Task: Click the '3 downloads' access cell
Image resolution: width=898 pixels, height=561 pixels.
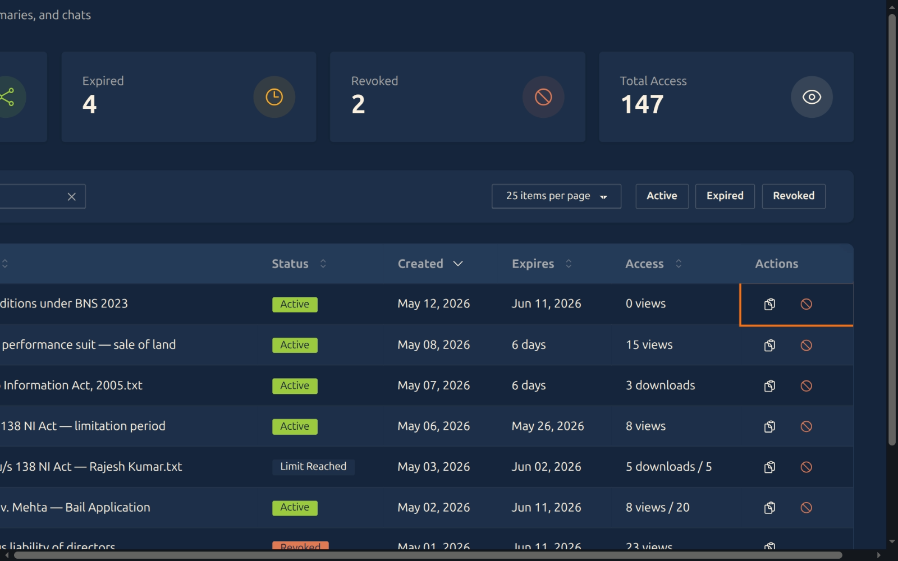Action: tap(660, 385)
